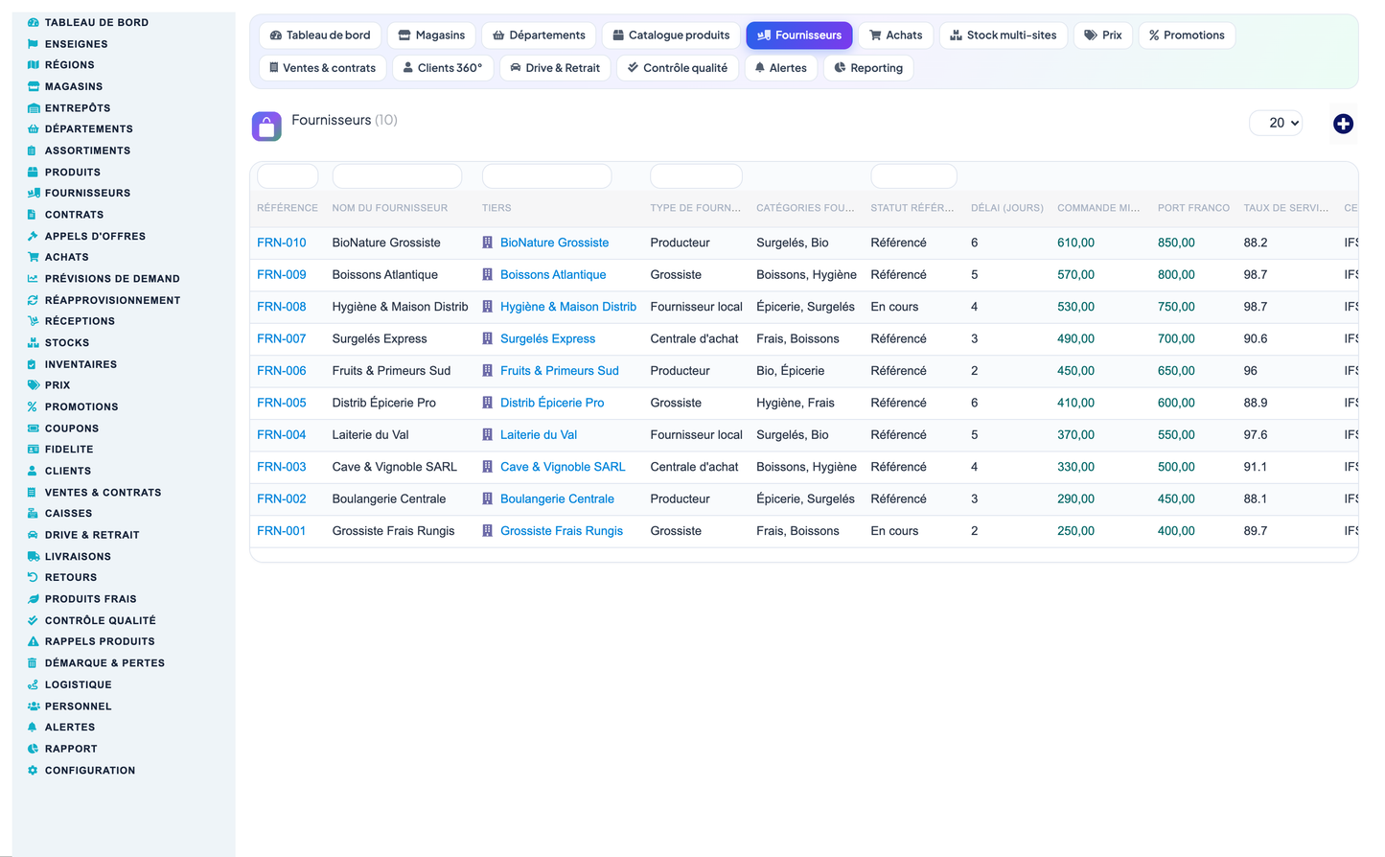
Task: Add a new supplier with plus button
Action: click(x=1343, y=124)
